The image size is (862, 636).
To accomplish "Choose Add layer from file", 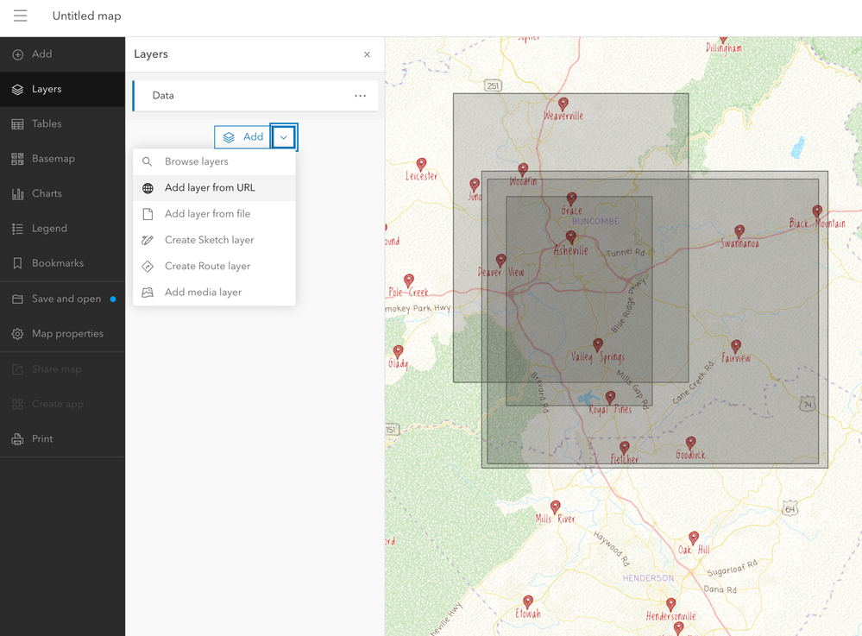I will click(207, 214).
